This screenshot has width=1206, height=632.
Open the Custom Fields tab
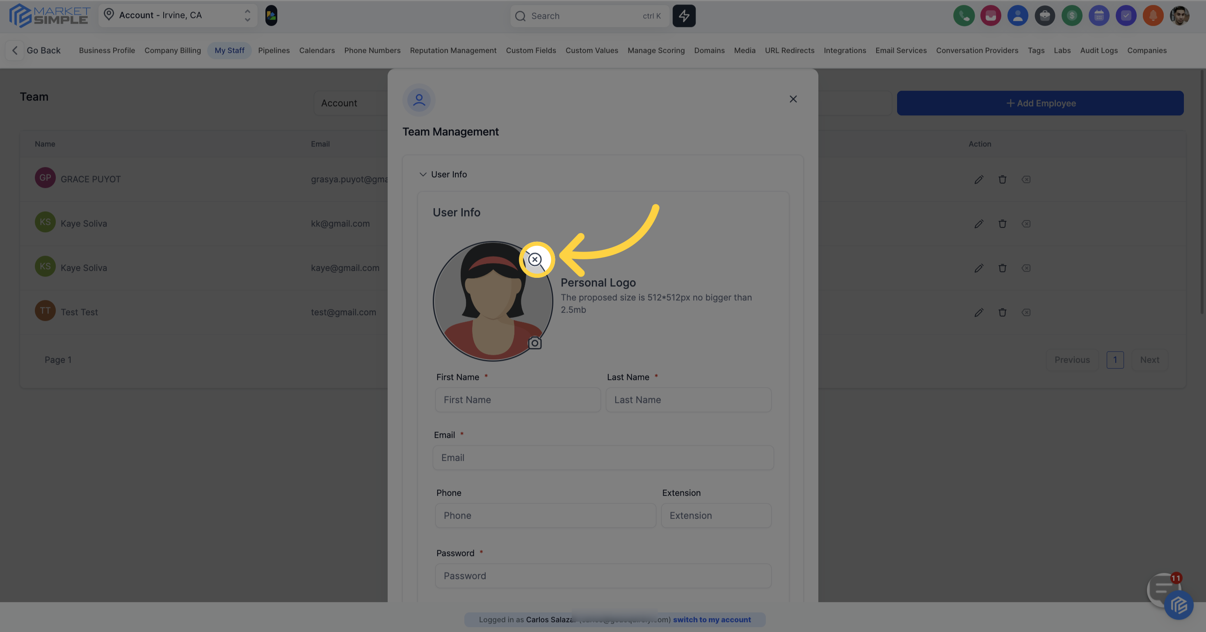pyautogui.click(x=530, y=50)
